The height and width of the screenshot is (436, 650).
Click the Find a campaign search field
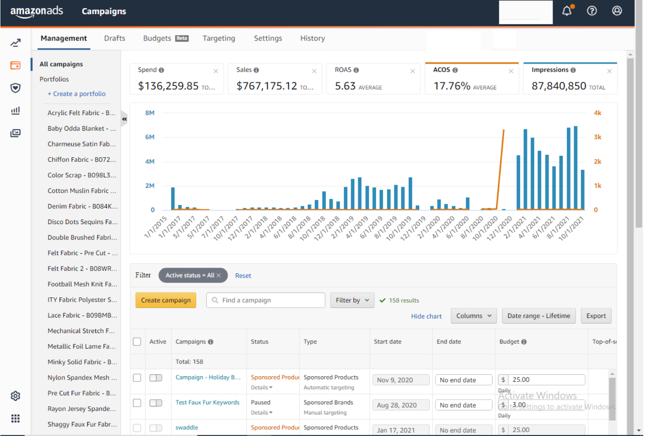click(266, 300)
